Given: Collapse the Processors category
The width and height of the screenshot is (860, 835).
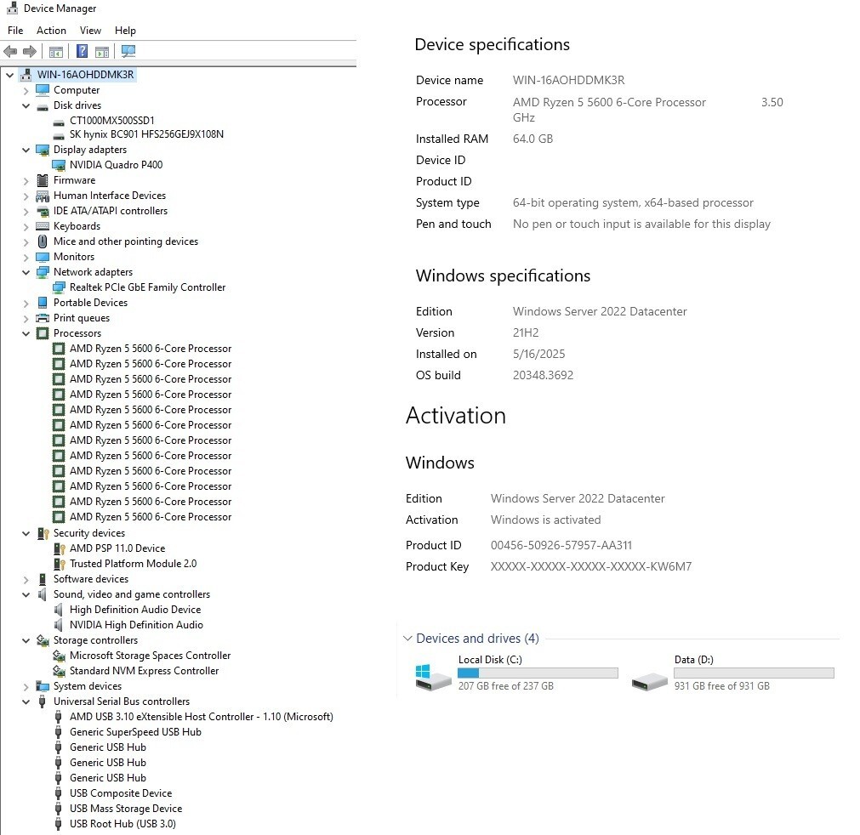Looking at the screenshot, I should [26, 333].
